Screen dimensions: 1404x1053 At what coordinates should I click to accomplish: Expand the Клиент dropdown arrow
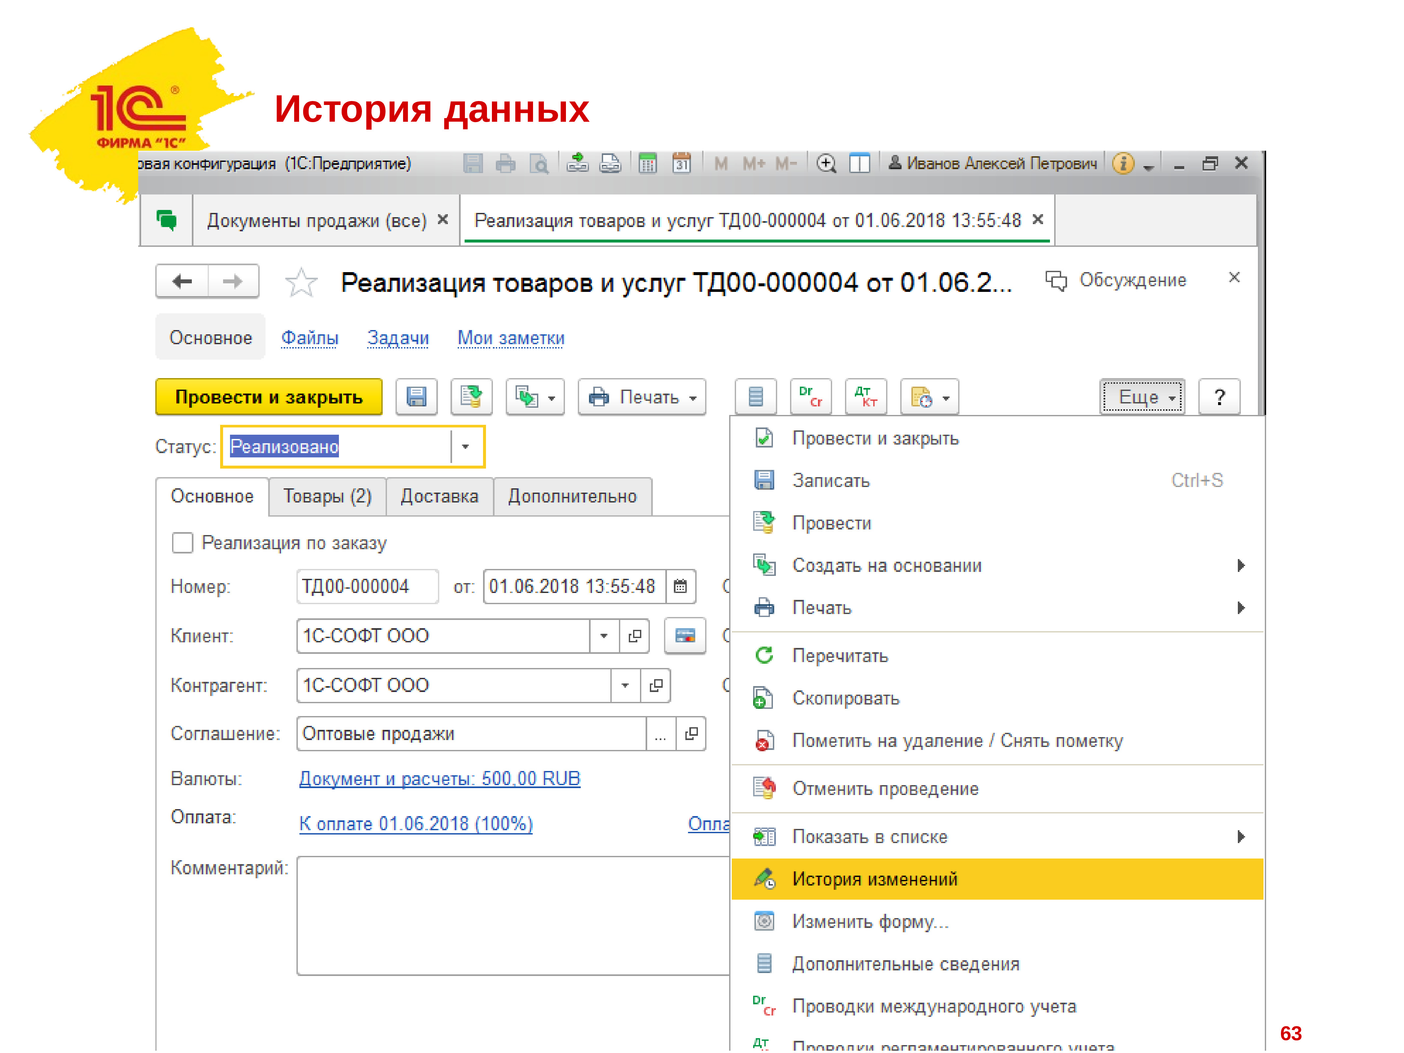604,636
